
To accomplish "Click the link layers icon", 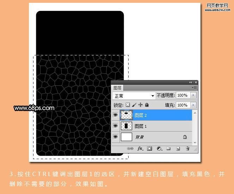I will pos(130,148).
